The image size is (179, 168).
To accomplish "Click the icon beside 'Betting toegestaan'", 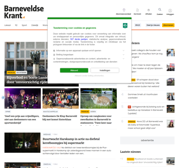I will click(54, 55).
